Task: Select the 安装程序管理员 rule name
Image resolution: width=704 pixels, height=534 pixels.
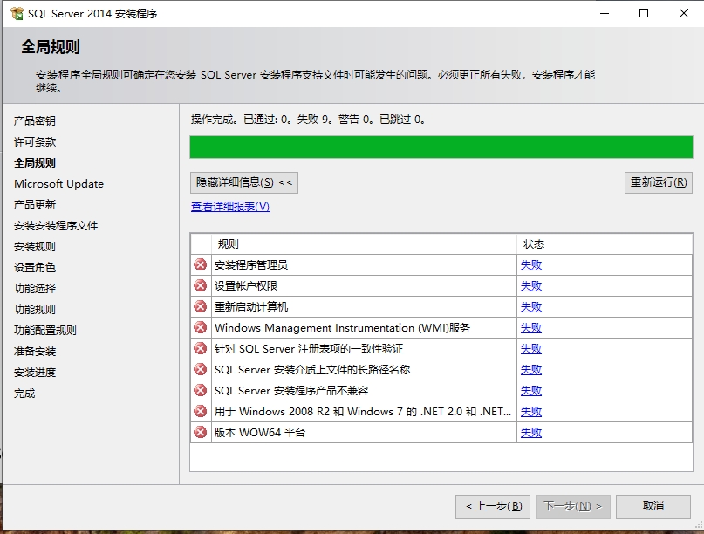Action: pos(251,265)
